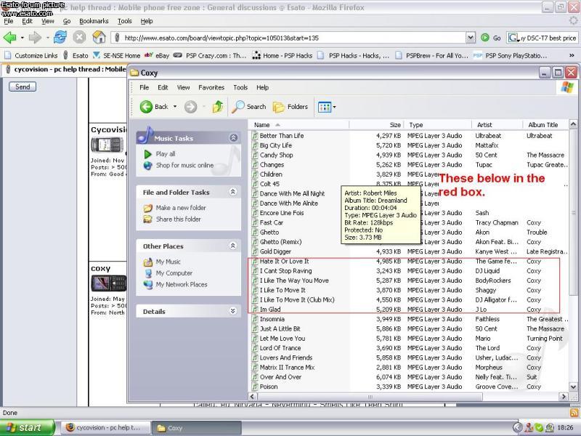Click Explorer green Back button icon
This screenshot has width=581, height=436.
pos(147,107)
